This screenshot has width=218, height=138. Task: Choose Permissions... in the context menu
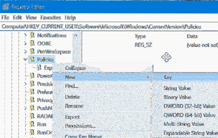[x=80, y=126]
